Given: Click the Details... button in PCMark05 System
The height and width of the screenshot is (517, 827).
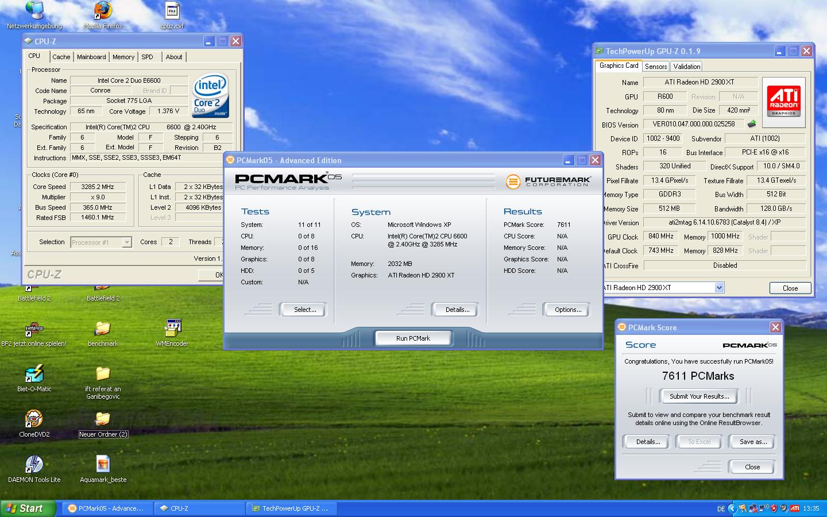Looking at the screenshot, I should [x=455, y=310].
